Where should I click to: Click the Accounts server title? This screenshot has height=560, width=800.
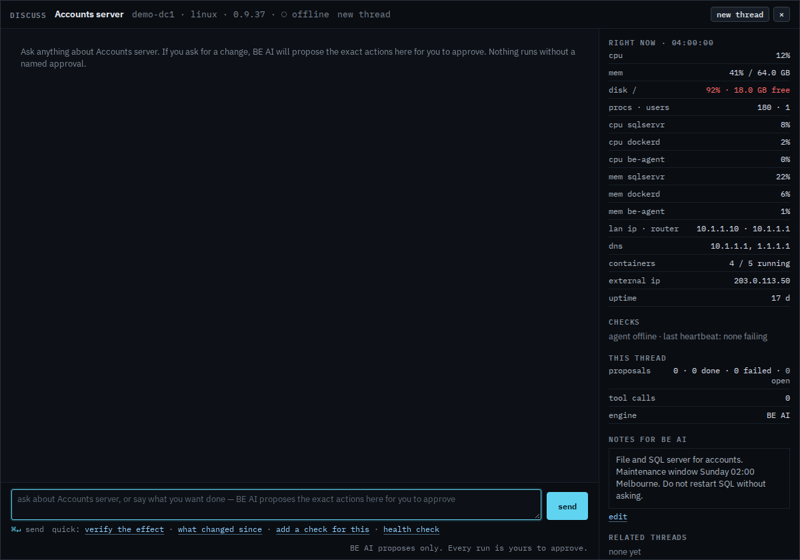[89, 14]
